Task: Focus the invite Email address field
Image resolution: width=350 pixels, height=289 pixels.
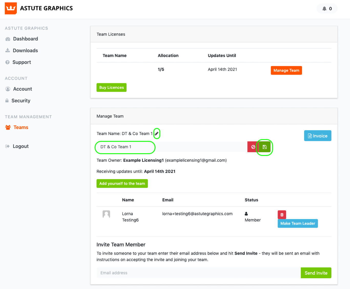Action: click(198, 273)
